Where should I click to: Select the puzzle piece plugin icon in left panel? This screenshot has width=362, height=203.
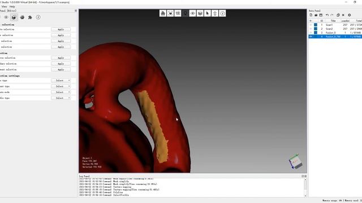(30, 17)
